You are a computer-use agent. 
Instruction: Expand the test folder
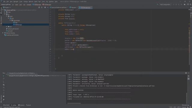[x=7, y=27]
